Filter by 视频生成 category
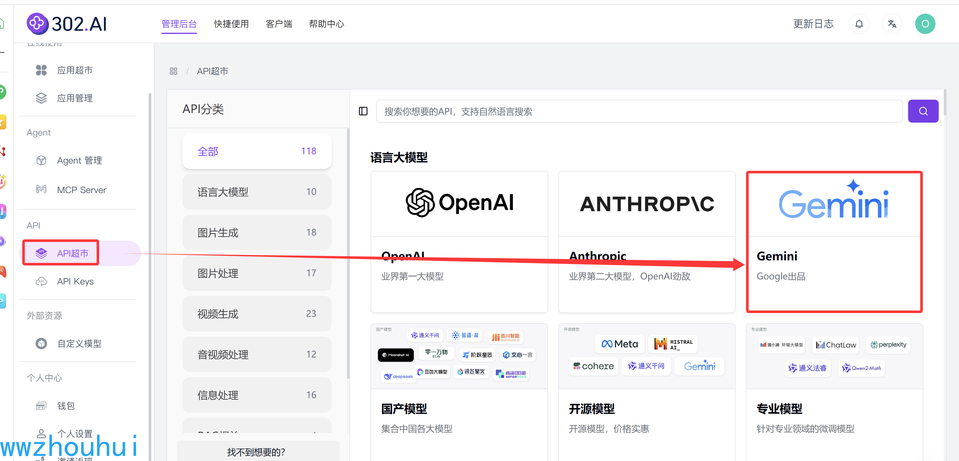 [256, 314]
